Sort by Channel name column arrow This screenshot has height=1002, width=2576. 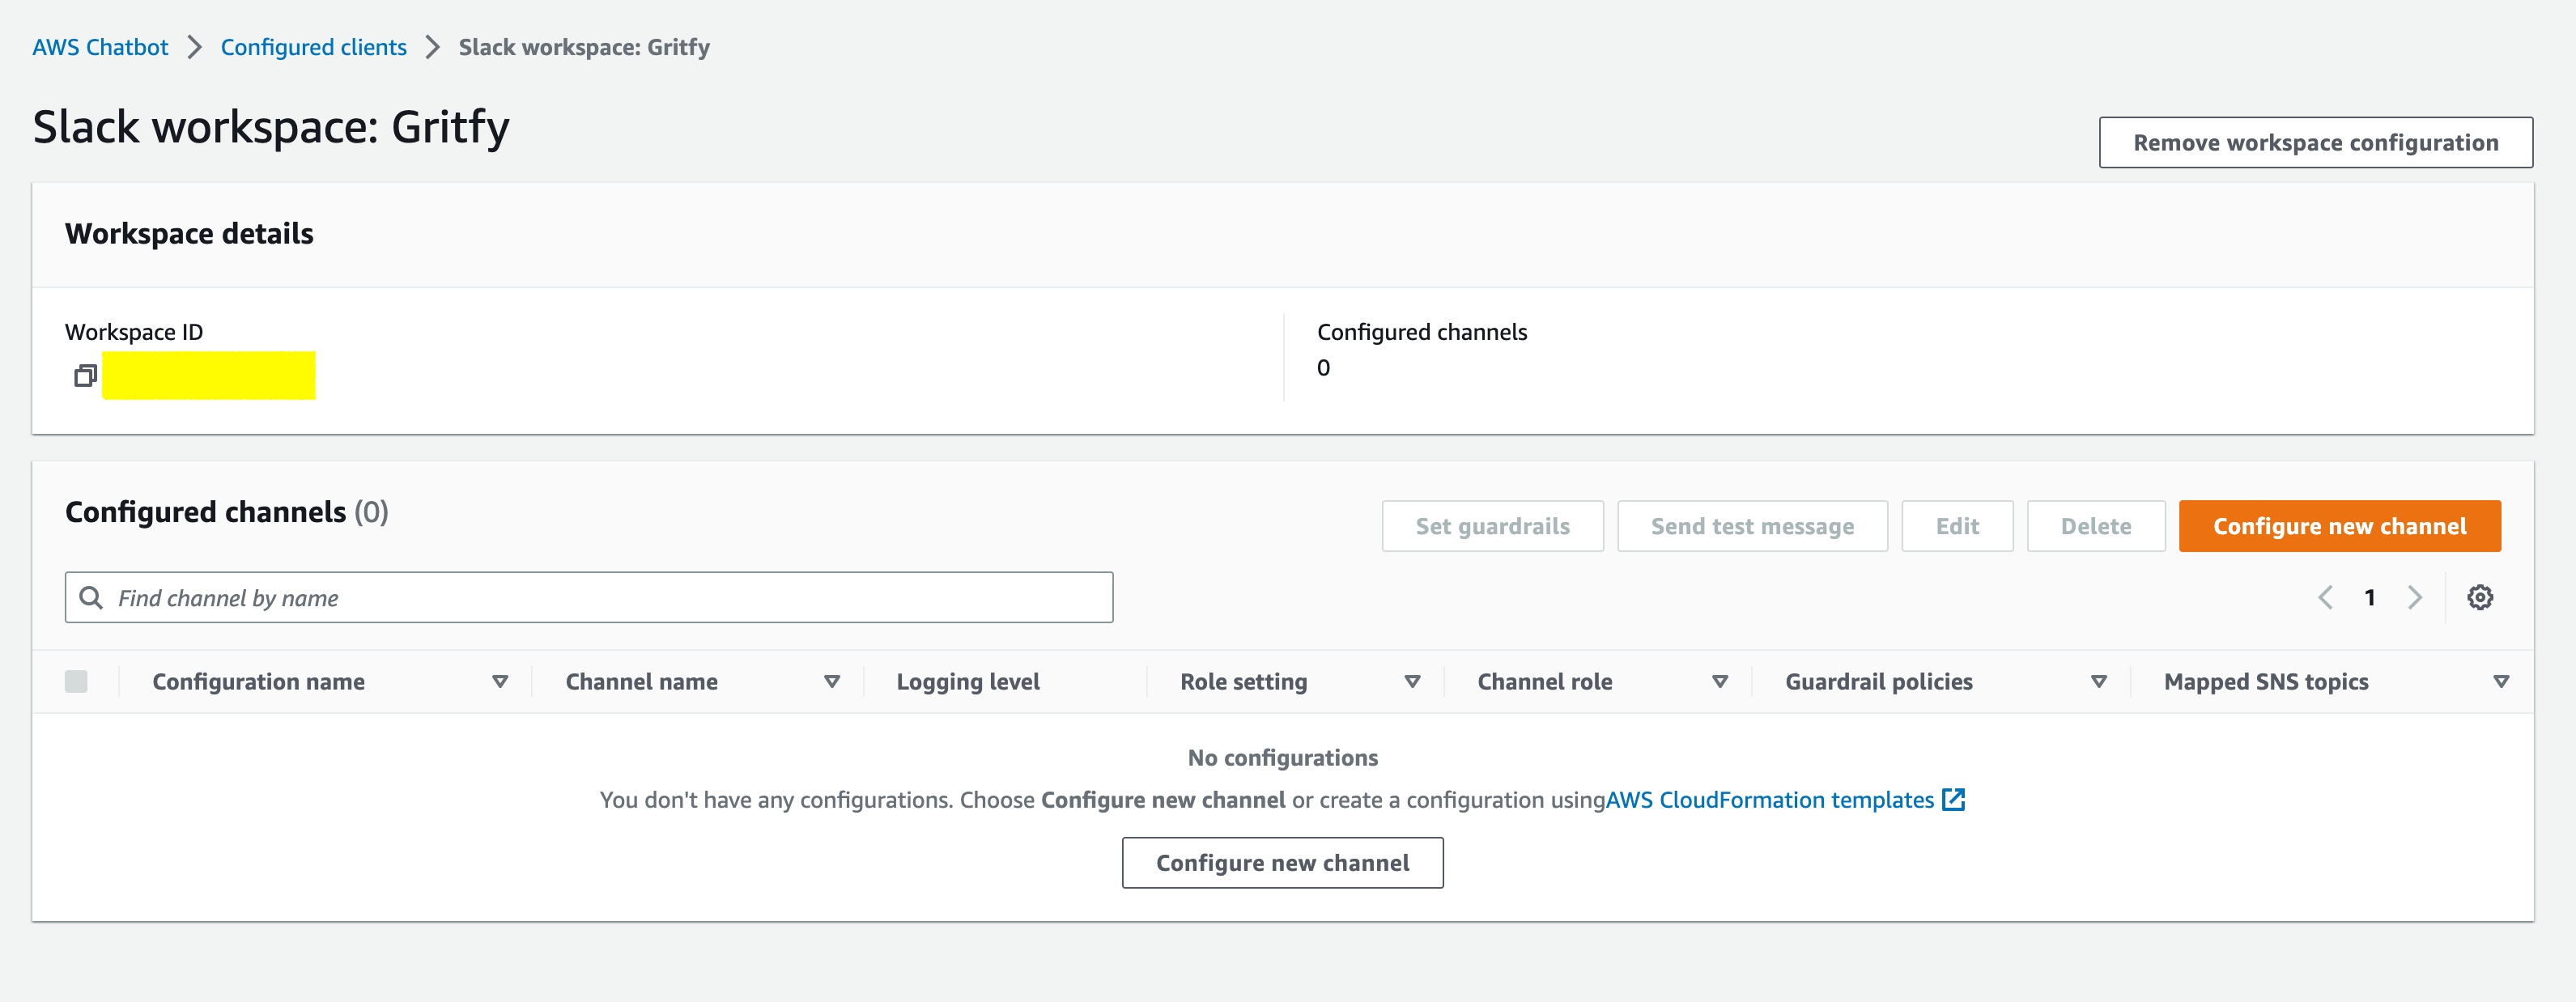(832, 681)
